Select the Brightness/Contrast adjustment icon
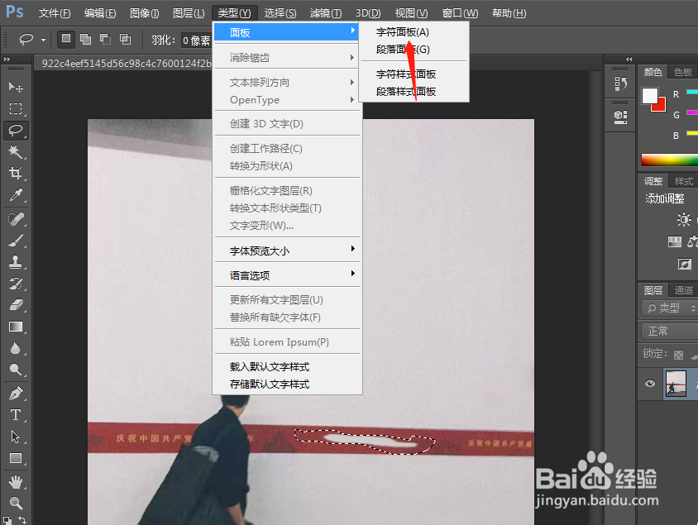Image resolution: width=698 pixels, height=525 pixels. pyautogui.click(x=685, y=219)
